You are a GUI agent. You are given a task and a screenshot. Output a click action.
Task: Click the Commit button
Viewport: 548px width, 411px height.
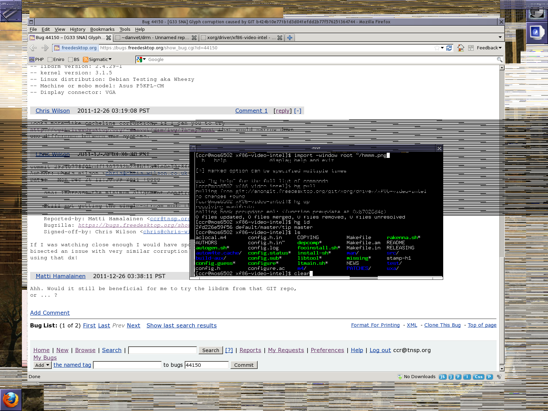coord(244,365)
